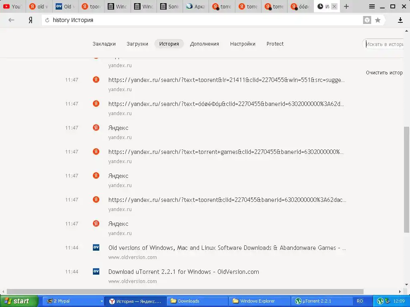Screen dimensions: 410x307
Task: Click the right arrow of horizontal scrollbar
Action: 400,291
